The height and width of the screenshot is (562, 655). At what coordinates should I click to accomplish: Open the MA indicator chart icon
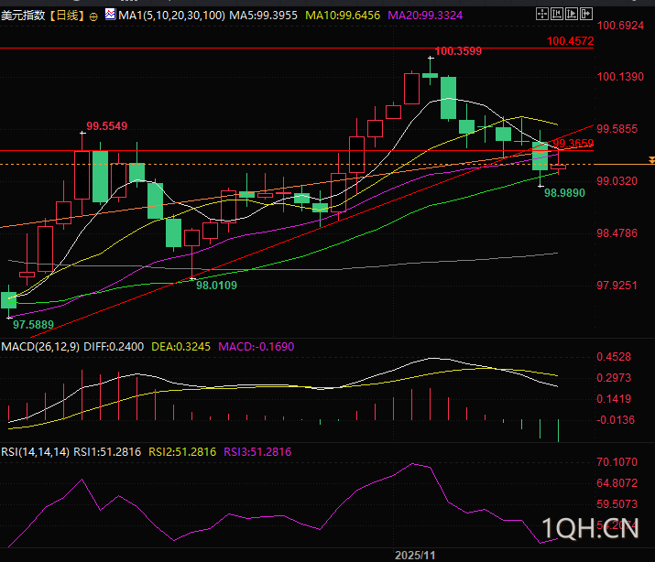(110, 15)
